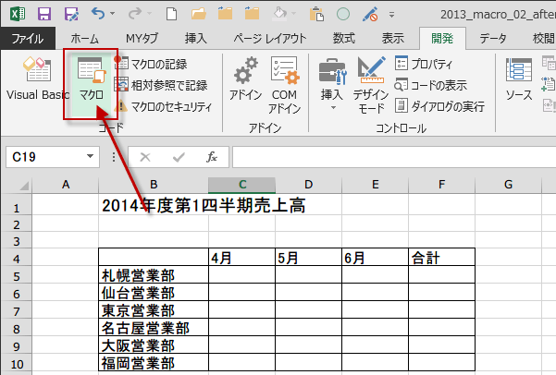The width and height of the screenshot is (556, 375).
Task: Open a file with the open folder icon
Action: point(199,14)
